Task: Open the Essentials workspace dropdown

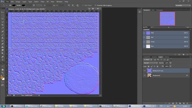Action: (183, 5)
